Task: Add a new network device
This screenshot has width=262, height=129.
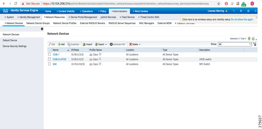Action: coord(61,44)
